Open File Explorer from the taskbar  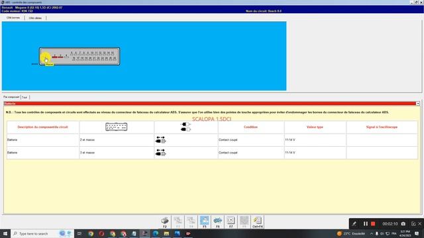[x=166, y=233]
